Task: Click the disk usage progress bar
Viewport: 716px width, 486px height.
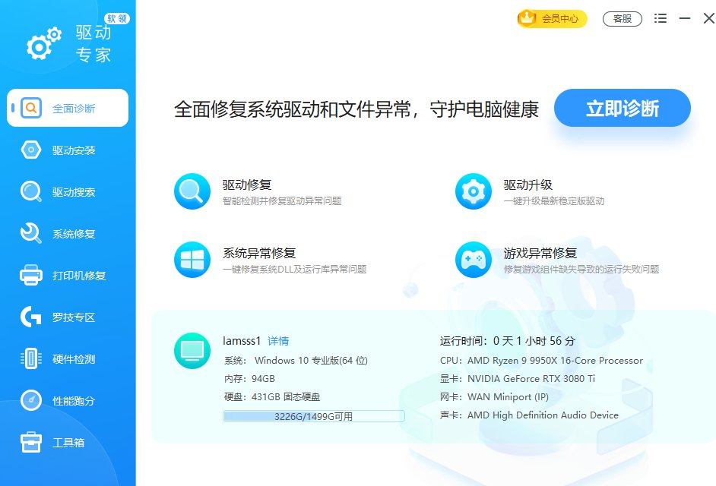Action: 314,415
